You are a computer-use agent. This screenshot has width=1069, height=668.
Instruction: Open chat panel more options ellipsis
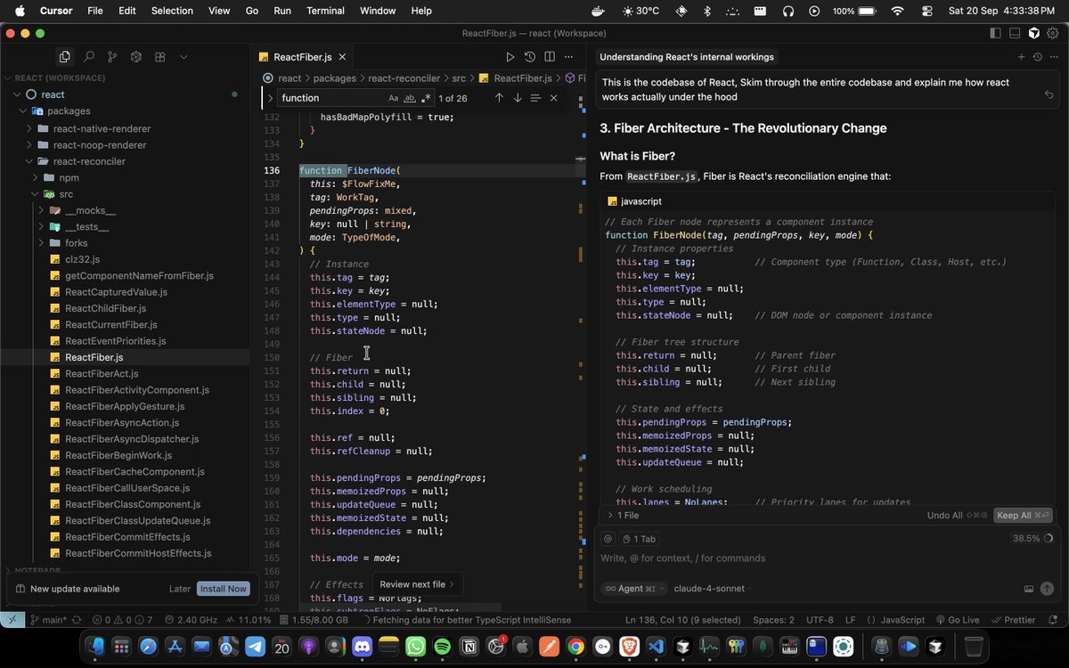[x=1053, y=57]
